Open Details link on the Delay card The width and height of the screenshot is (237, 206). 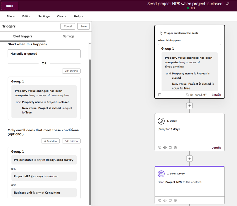click(x=216, y=148)
